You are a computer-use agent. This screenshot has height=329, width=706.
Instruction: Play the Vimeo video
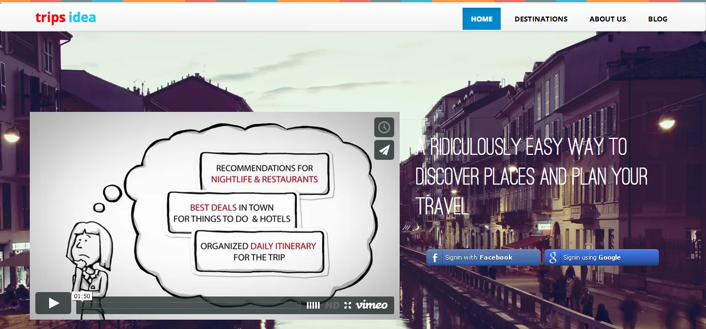point(54,303)
